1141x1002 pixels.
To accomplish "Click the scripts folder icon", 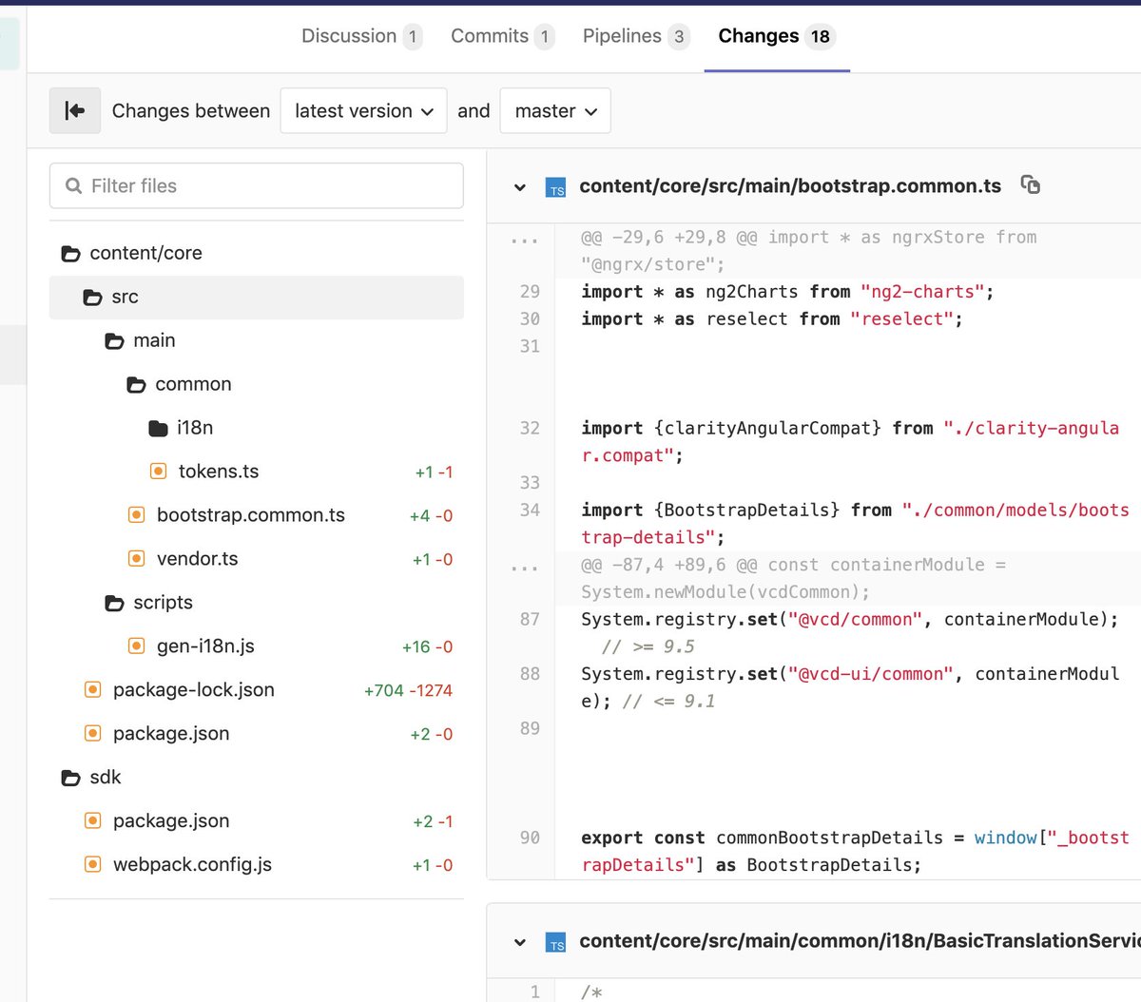I will [x=114, y=604].
